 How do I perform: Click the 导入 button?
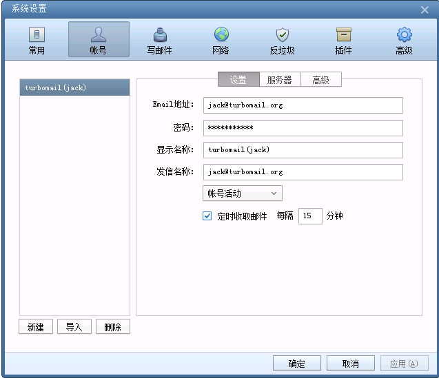pos(74,327)
